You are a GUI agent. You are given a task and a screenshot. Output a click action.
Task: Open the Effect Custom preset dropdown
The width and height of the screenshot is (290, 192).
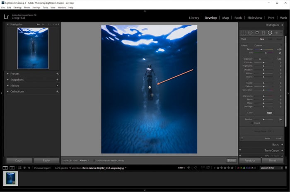(259, 46)
